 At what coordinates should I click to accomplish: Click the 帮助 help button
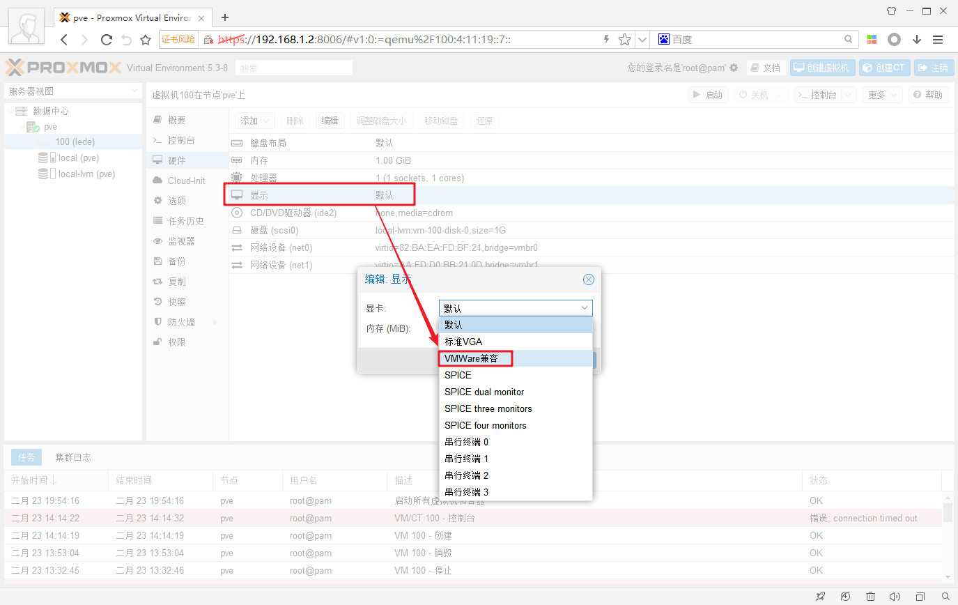point(928,95)
